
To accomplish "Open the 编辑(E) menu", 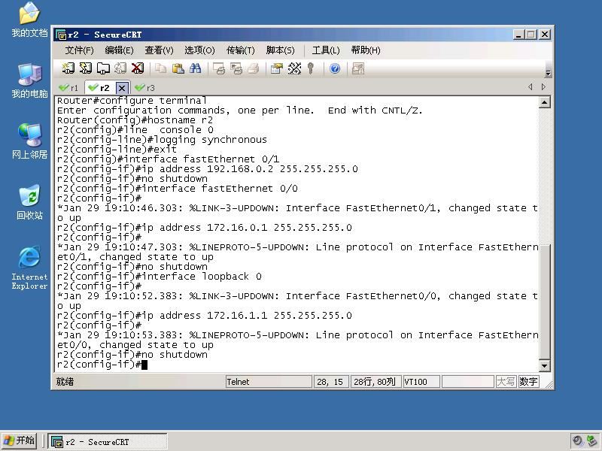I will click(x=119, y=50).
